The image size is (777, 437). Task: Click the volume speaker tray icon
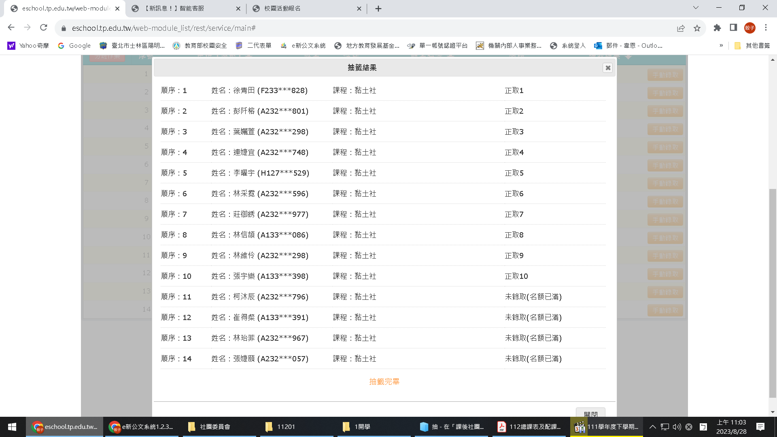click(x=677, y=427)
